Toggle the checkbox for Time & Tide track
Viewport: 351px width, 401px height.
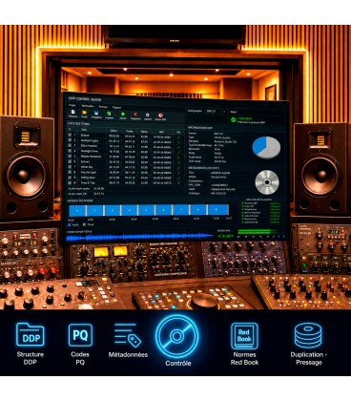pos(70,183)
